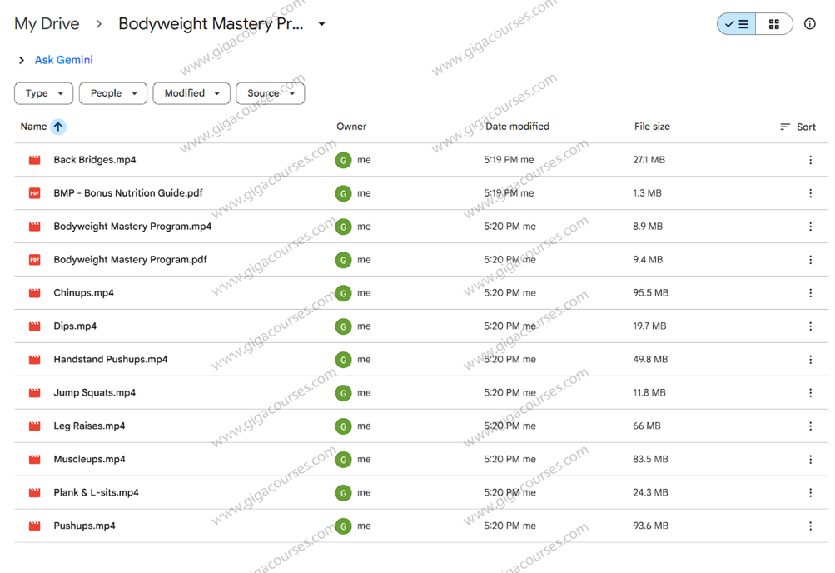Open the Type filter dropdown

coord(43,92)
